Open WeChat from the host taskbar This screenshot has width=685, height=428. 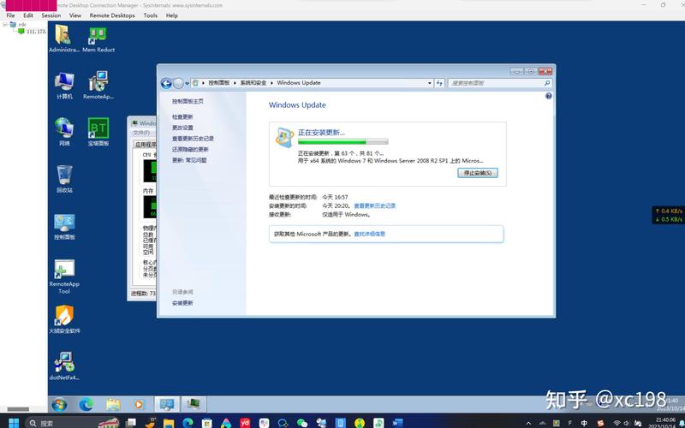(x=302, y=423)
